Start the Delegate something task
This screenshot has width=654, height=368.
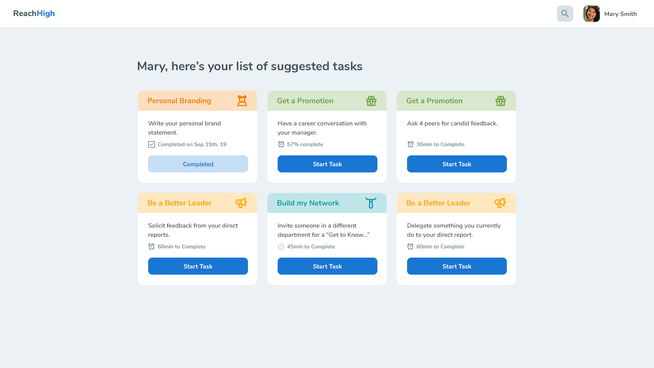457,266
